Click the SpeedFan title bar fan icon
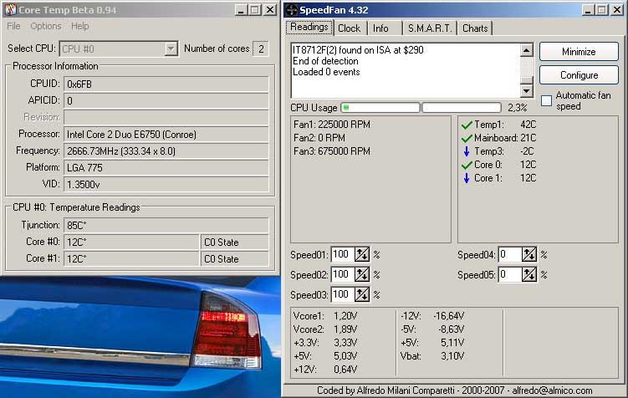 pos(292,9)
